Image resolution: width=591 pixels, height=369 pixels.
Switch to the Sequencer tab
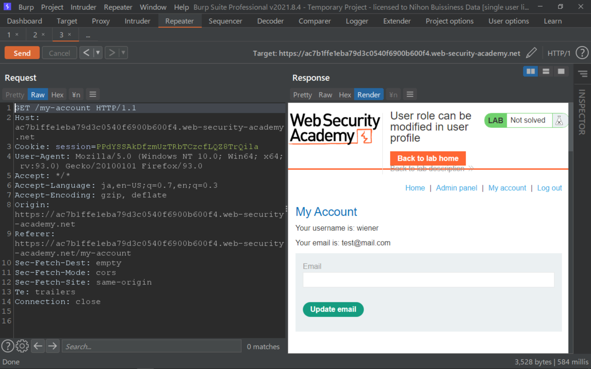(226, 21)
